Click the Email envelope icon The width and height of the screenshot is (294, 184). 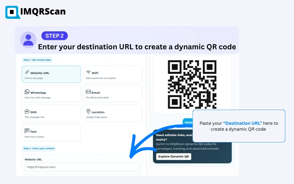tap(88, 92)
